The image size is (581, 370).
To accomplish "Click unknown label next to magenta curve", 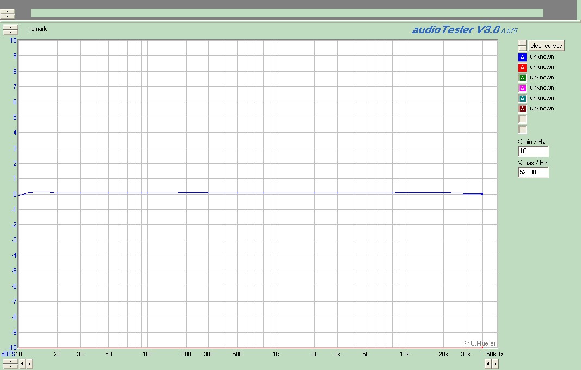I will point(542,87).
